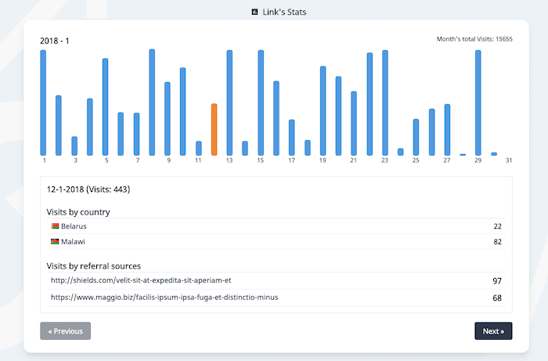The width and height of the screenshot is (548, 361).
Task: Click the bar for day 17
Action: pyautogui.click(x=292, y=138)
